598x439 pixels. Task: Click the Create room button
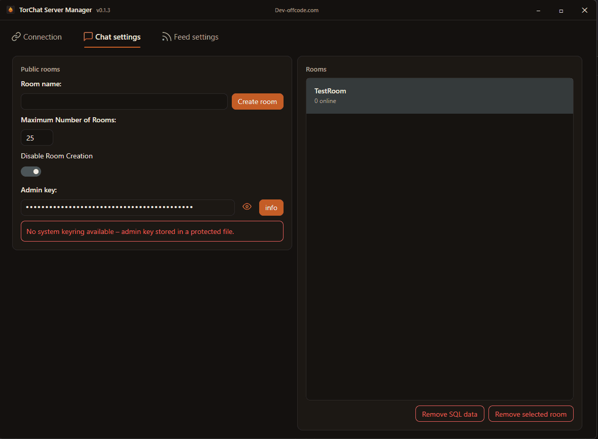[x=258, y=102]
